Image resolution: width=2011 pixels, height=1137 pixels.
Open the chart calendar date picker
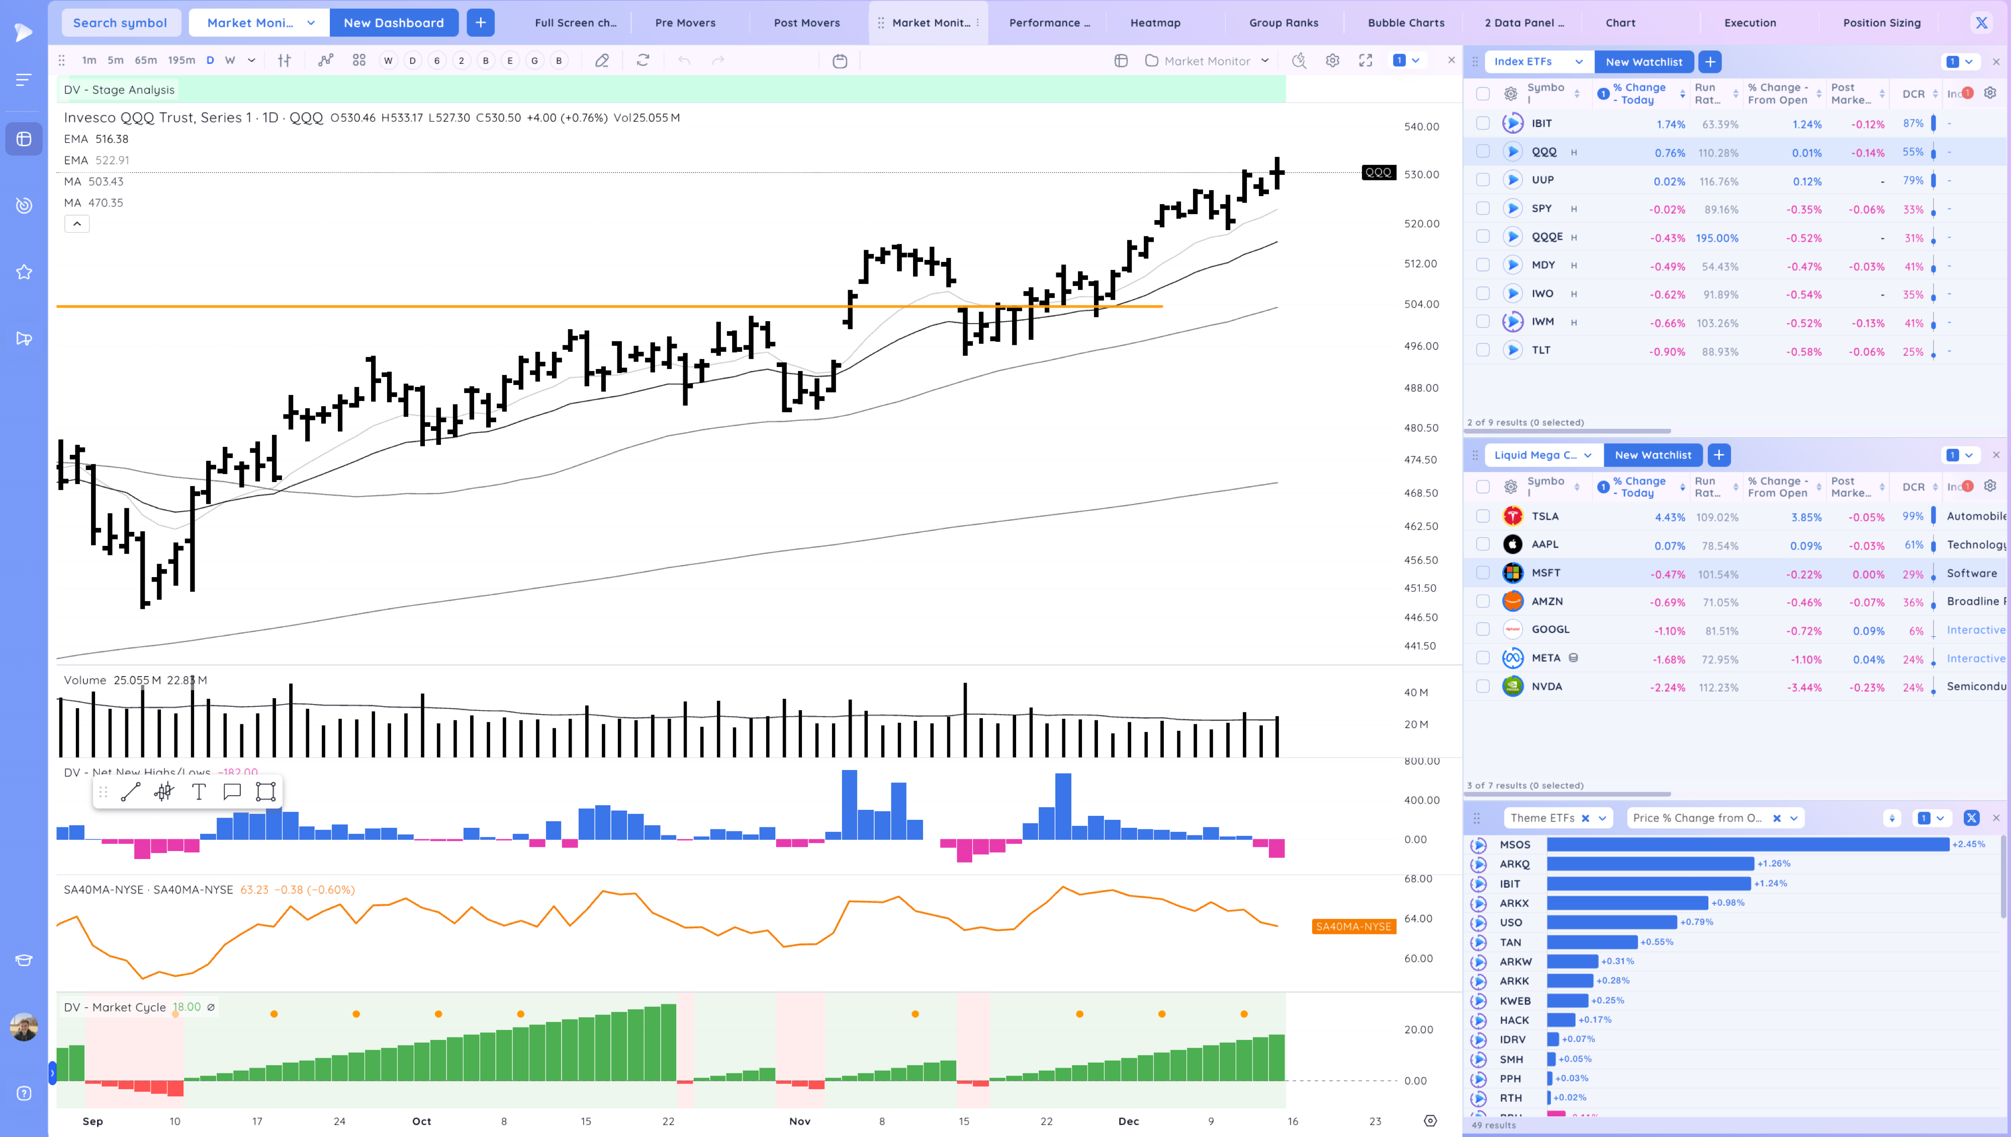[840, 61]
